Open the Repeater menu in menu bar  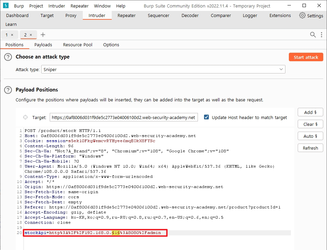(79, 6)
